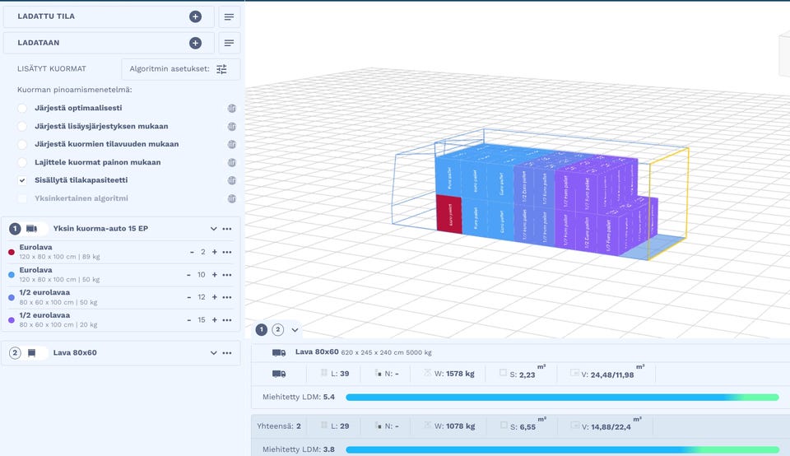Image resolution: width=790 pixels, height=456 pixels.
Task: Click info icon beside Järjestä optimaalisesti
Action: [x=231, y=108]
